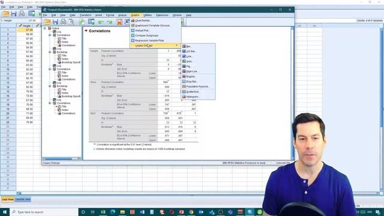This screenshot has height=216, width=384.
Task: Open Microsoft Edge from taskbar
Action: 113,212
